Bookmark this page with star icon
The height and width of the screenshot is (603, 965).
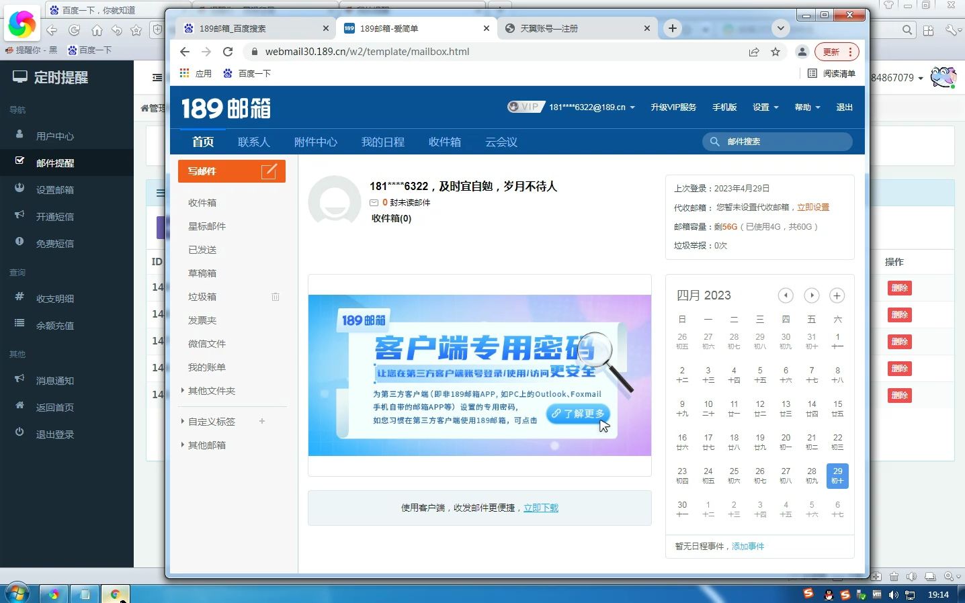[775, 52]
